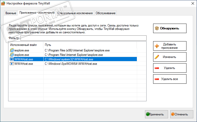
Task: Click the orange plus icon for adding application
Action: point(157,46)
